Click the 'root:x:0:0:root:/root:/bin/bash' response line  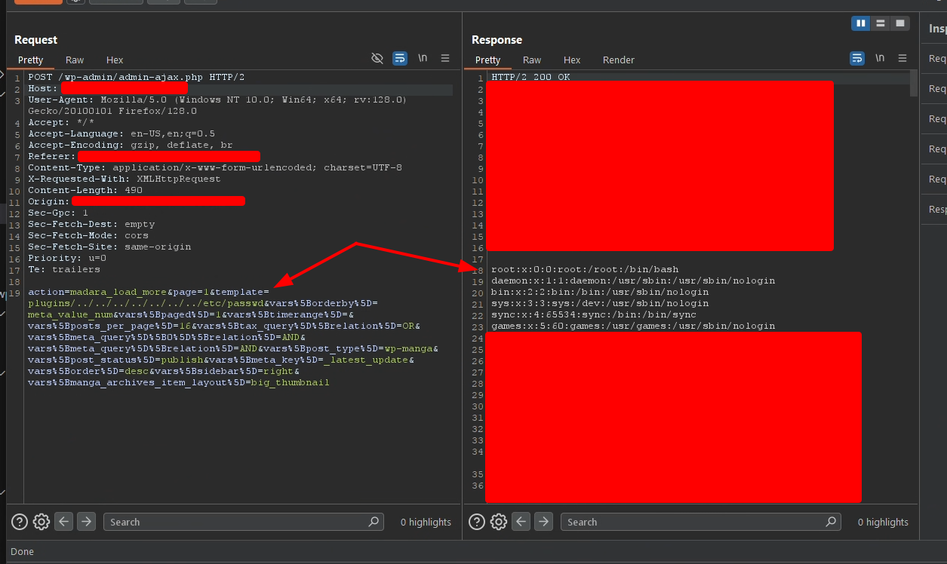coord(585,269)
